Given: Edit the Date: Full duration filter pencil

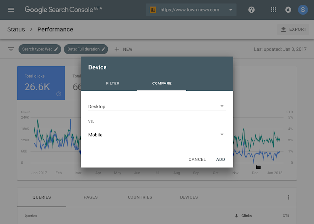Looking at the screenshot, I should pyautogui.click(x=103, y=49).
